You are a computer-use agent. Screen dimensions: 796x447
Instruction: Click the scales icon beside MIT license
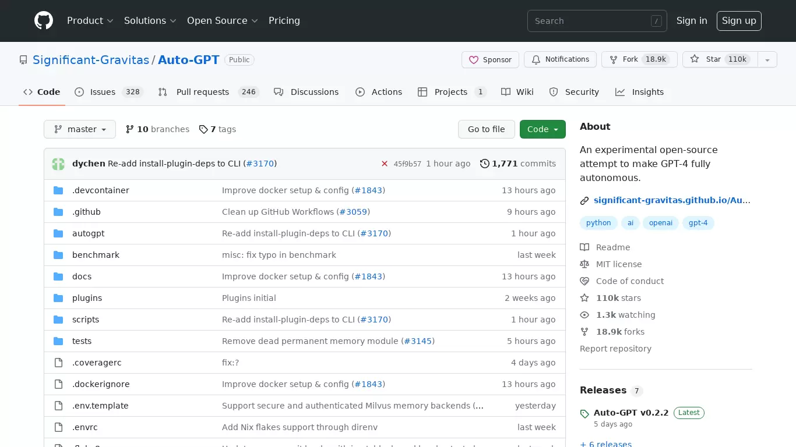tap(584, 264)
